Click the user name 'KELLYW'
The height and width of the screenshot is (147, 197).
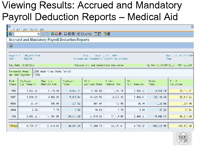coord(28,59)
